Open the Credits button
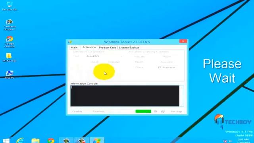 (x=77, y=111)
